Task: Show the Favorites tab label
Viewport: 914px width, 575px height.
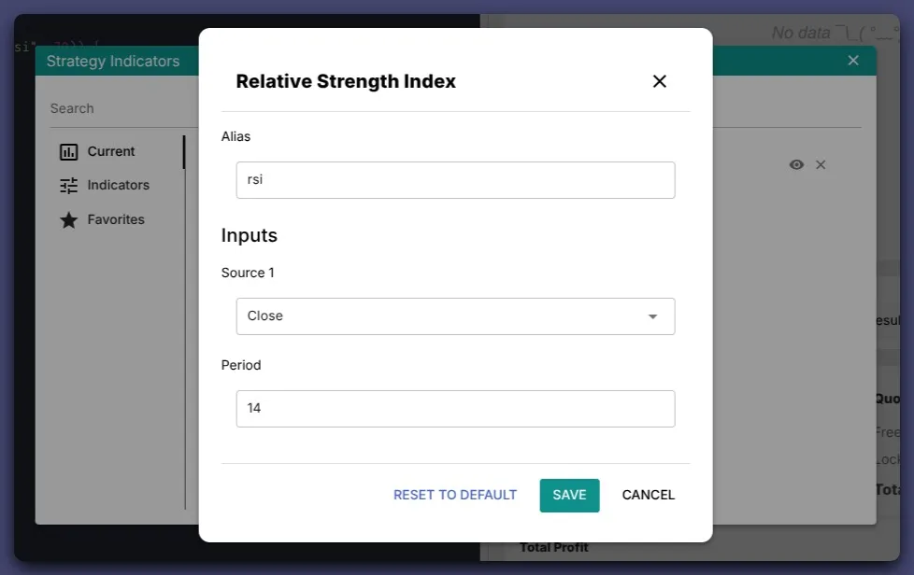Action: tap(116, 219)
